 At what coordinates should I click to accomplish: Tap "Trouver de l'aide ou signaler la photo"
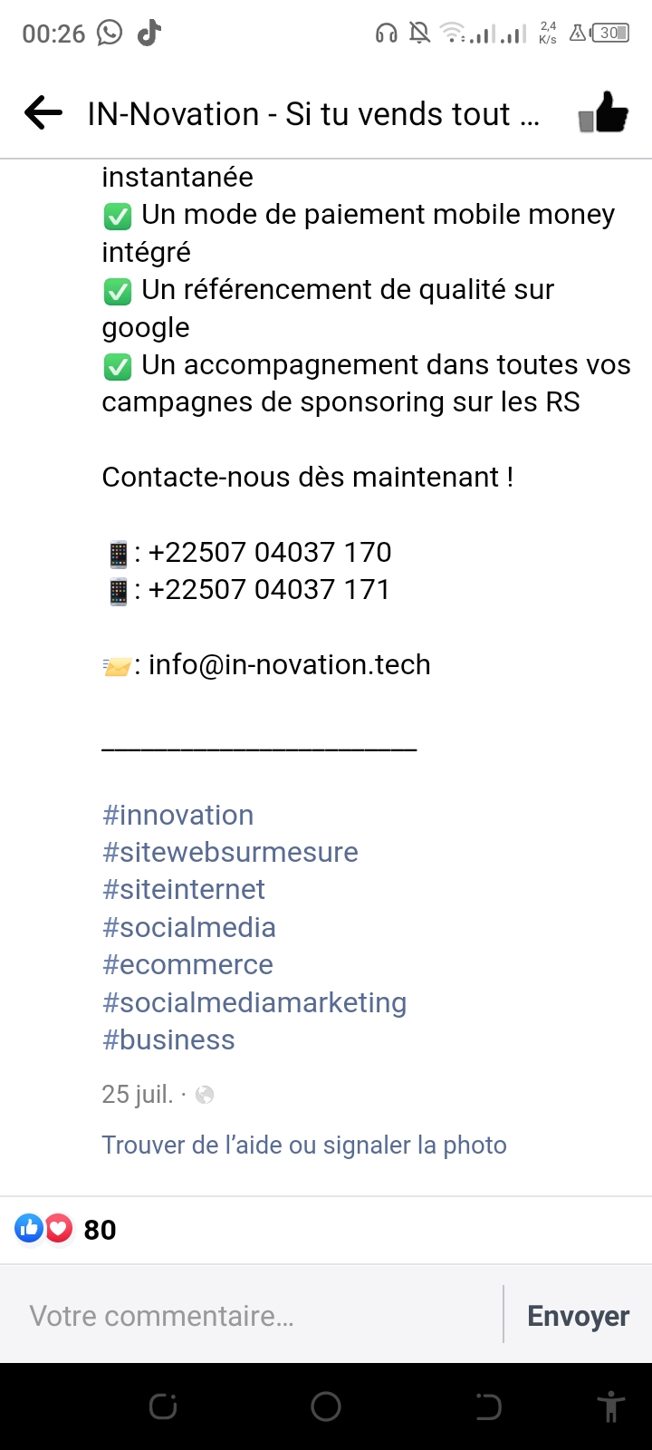click(304, 1145)
